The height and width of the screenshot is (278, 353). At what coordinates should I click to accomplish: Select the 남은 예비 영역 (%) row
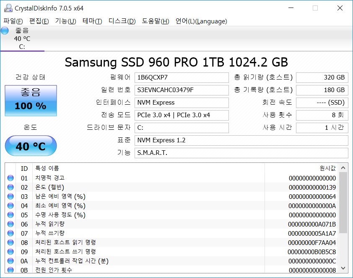(x=172, y=196)
